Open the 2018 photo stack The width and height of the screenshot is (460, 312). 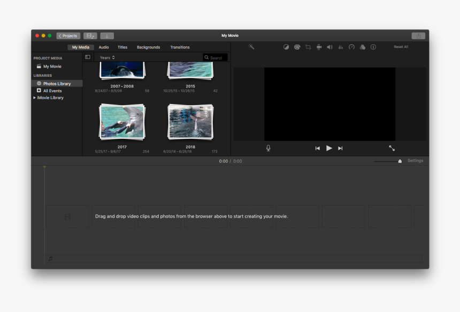click(x=190, y=122)
